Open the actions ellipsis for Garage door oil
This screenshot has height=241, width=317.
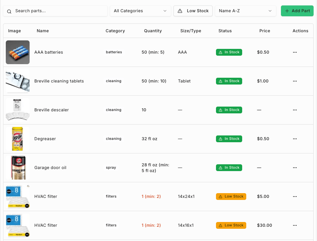295,168
